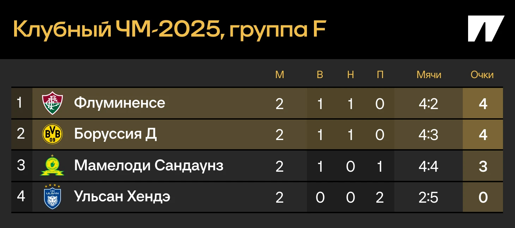
Task: Click the М matches column header
Action: pyautogui.click(x=279, y=75)
